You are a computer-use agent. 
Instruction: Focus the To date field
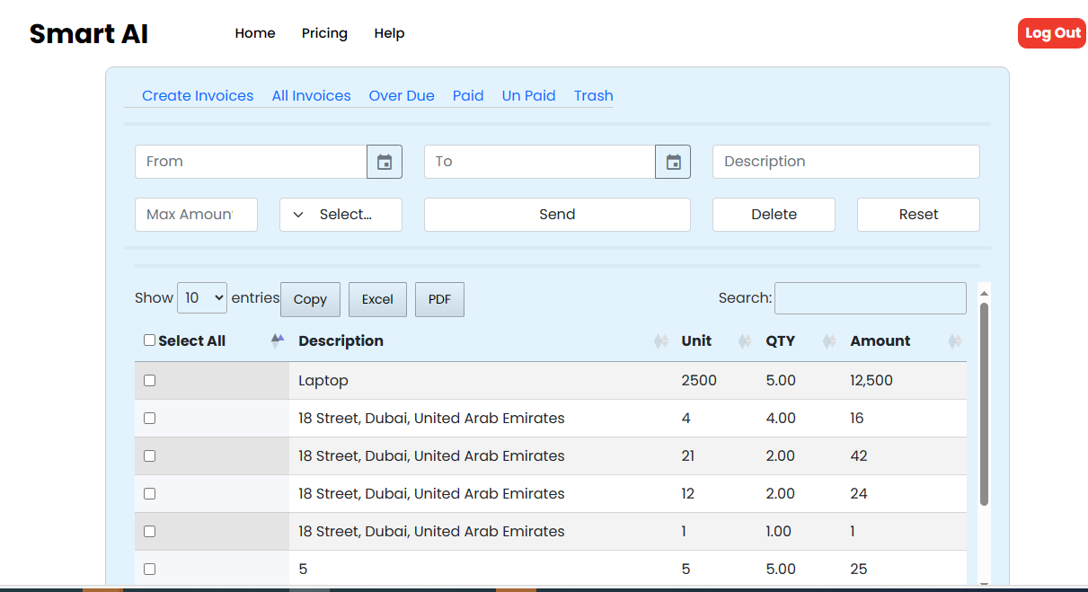click(539, 162)
